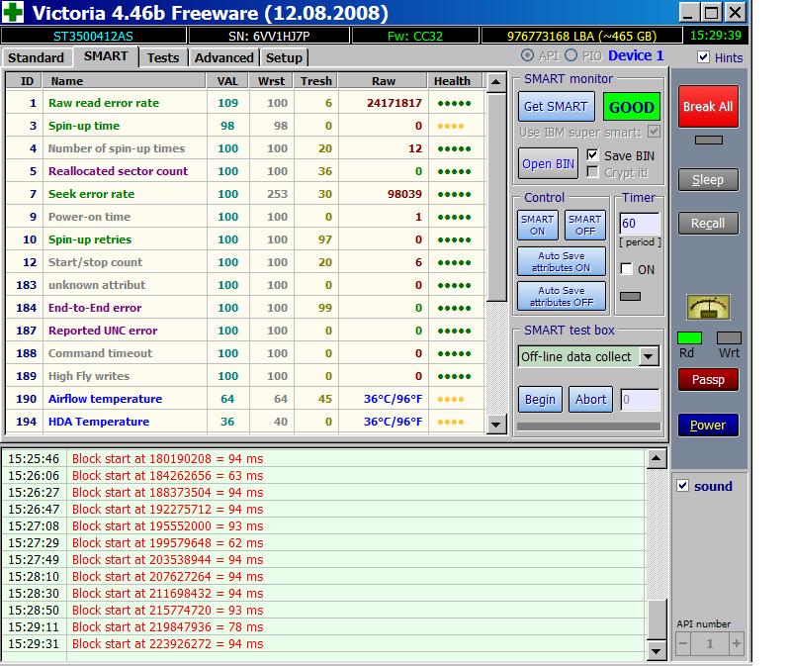Toggle the Hints checkbox
The height and width of the screenshot is (666, 791).
click(703, 57)
